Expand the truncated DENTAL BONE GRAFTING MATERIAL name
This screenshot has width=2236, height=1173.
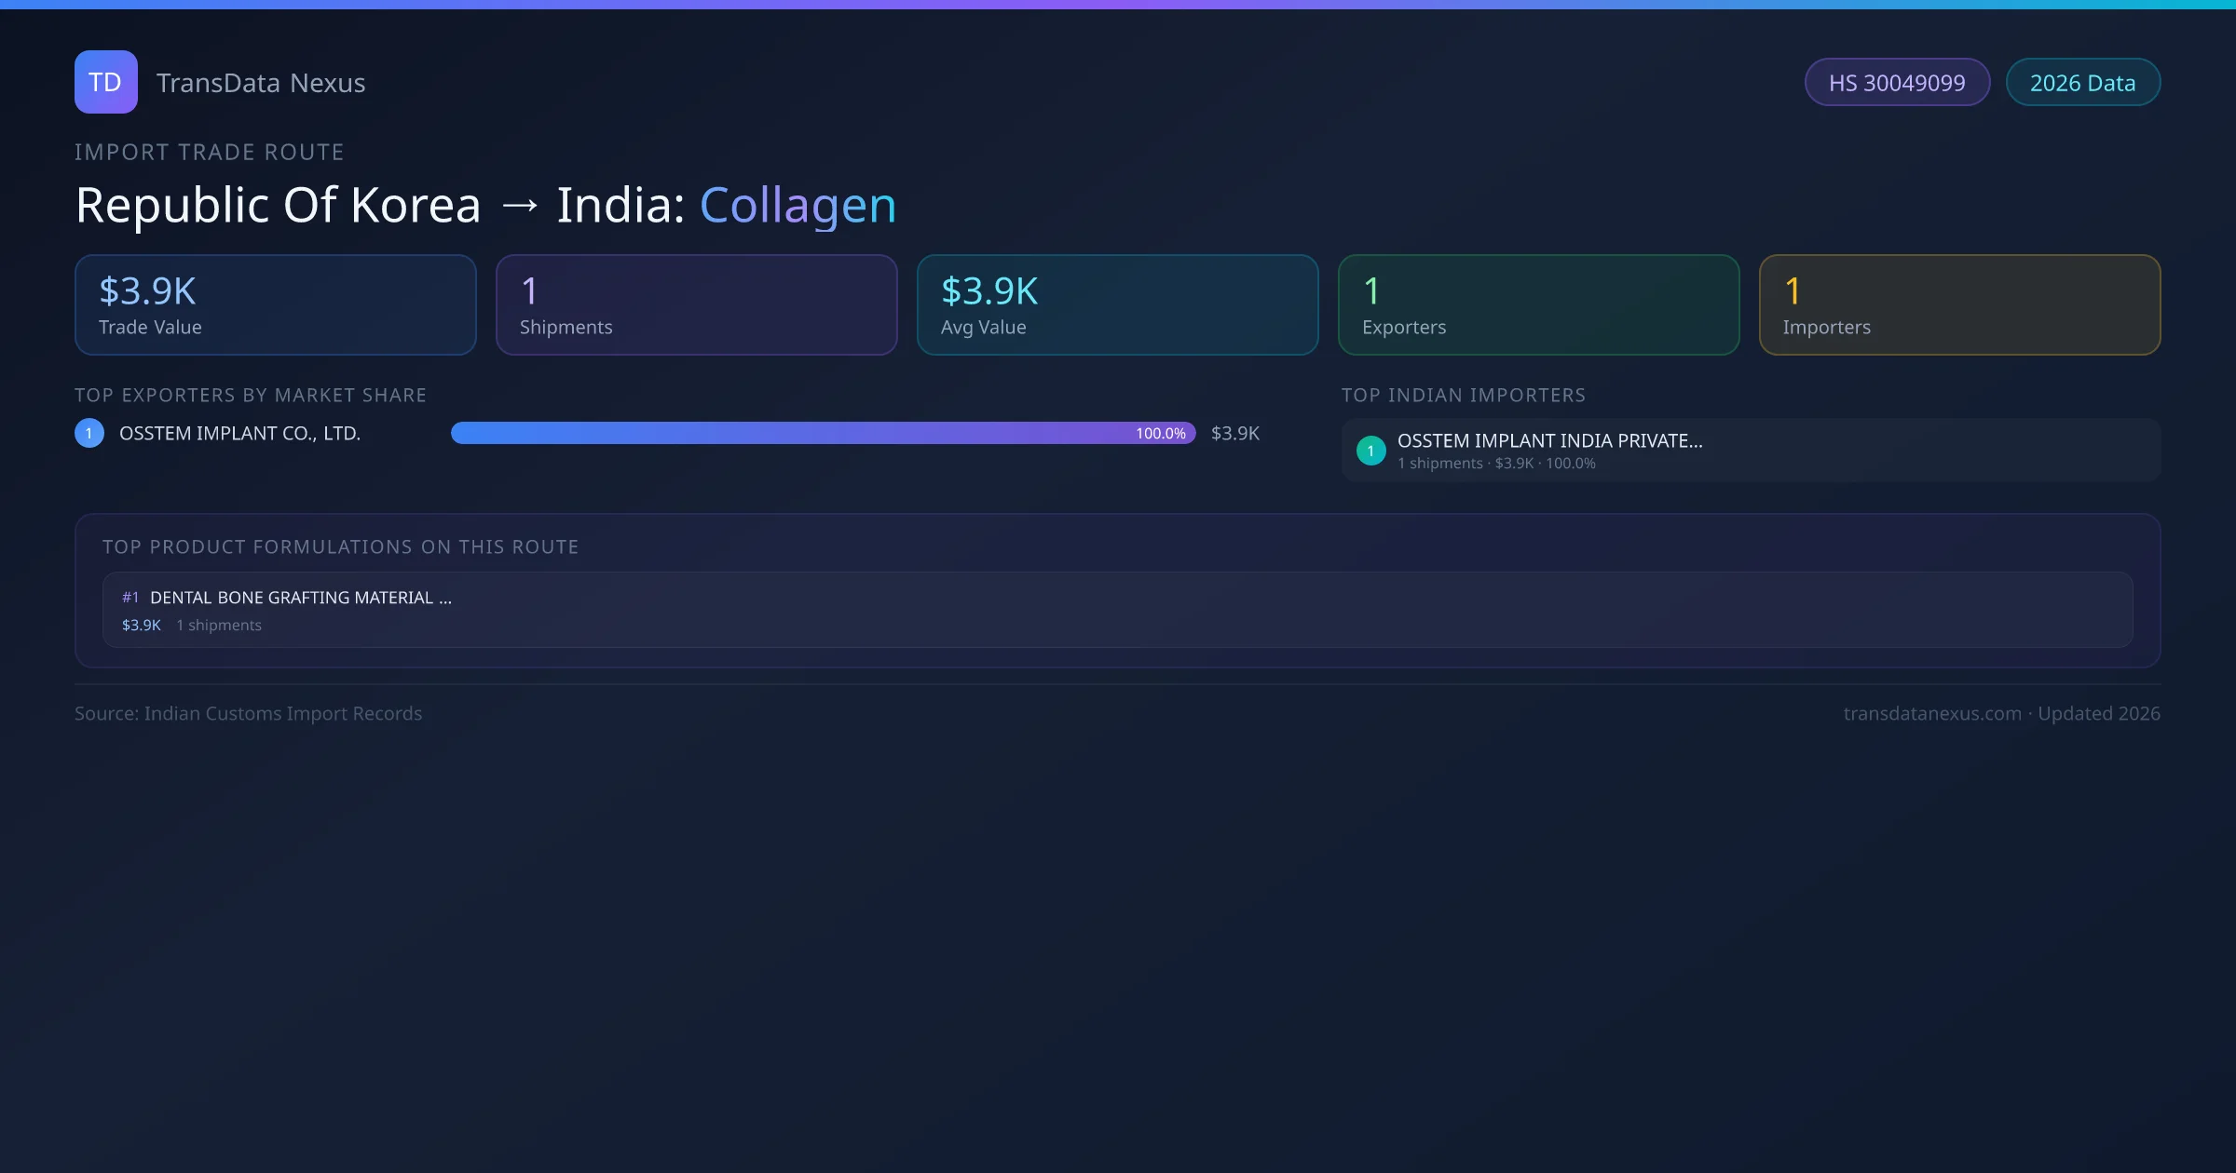click(301, 597)
